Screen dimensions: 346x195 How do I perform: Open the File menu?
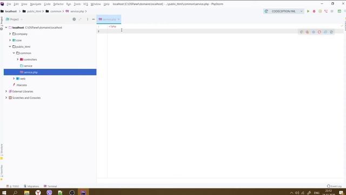pyautogui.click(x=9, y=4)
